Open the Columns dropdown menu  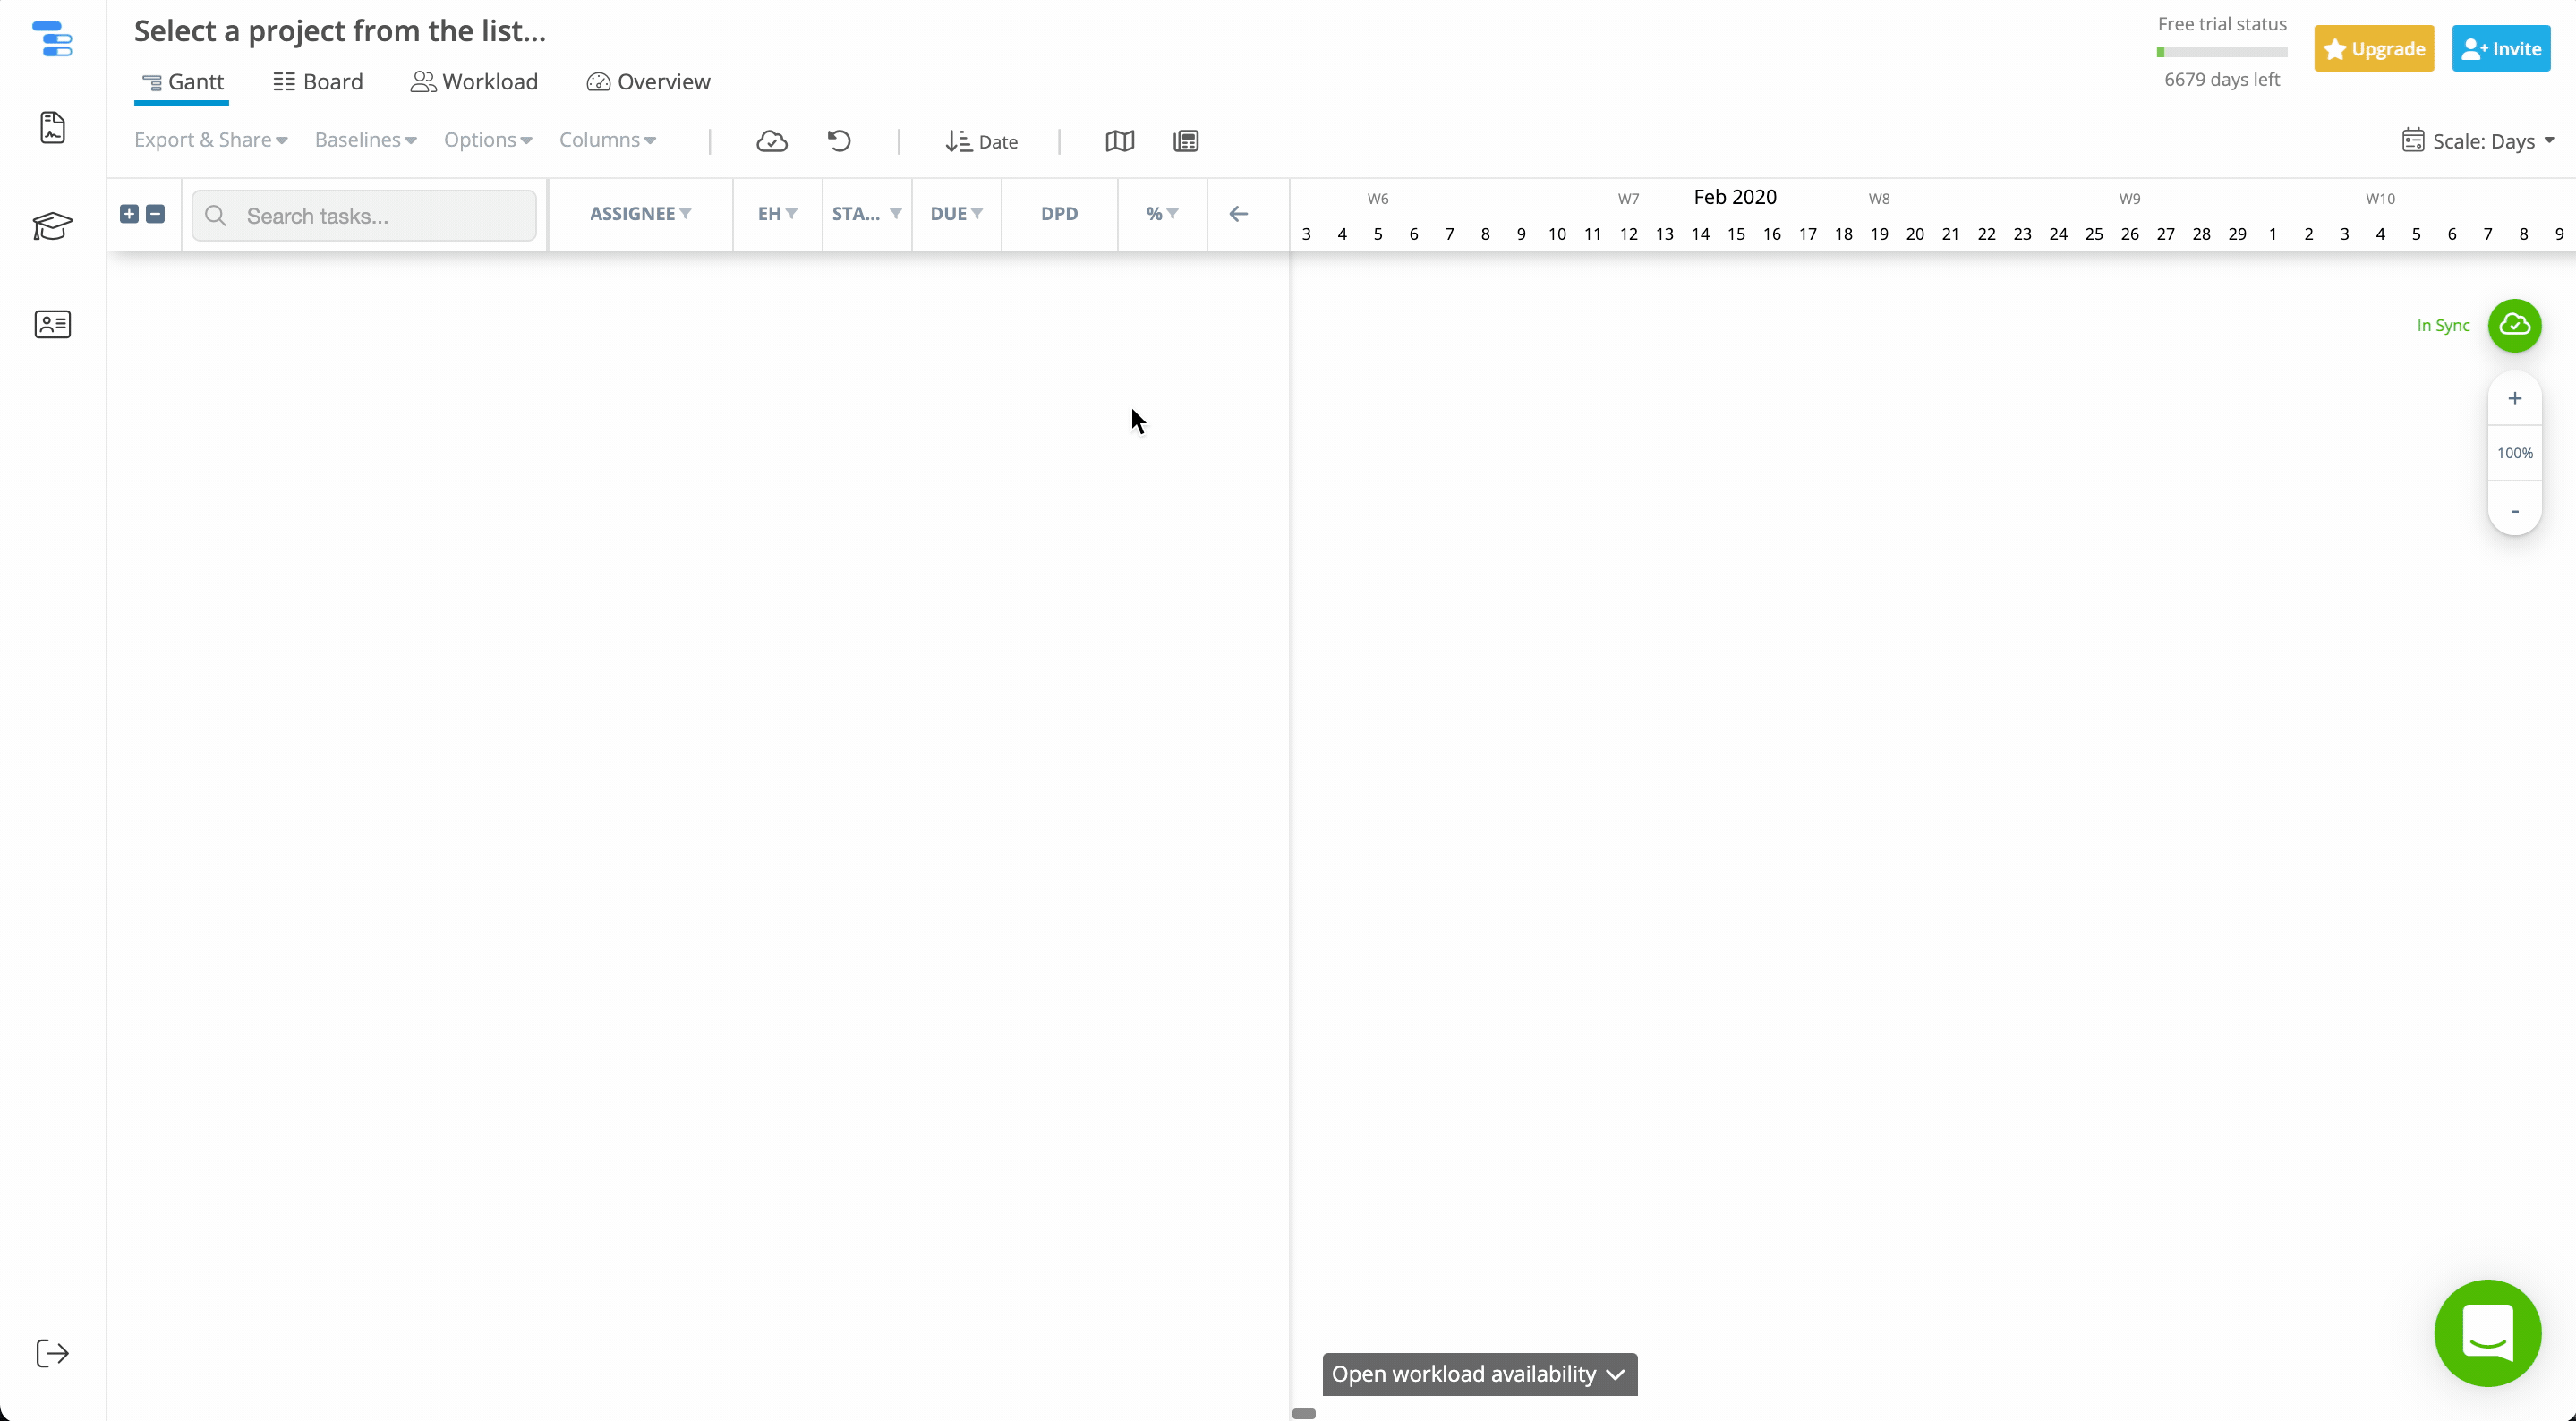click(607, 140)
